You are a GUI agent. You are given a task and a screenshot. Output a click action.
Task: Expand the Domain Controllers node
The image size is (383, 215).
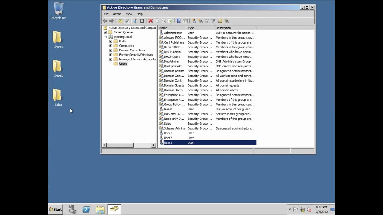click(110, 50)
